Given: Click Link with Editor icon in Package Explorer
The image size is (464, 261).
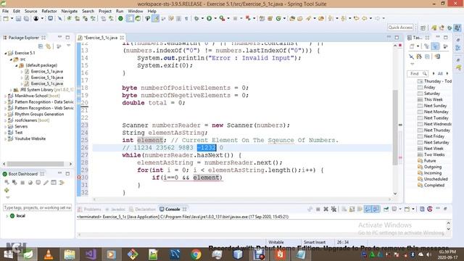Looking at the screenshot, I should (49, 46).
